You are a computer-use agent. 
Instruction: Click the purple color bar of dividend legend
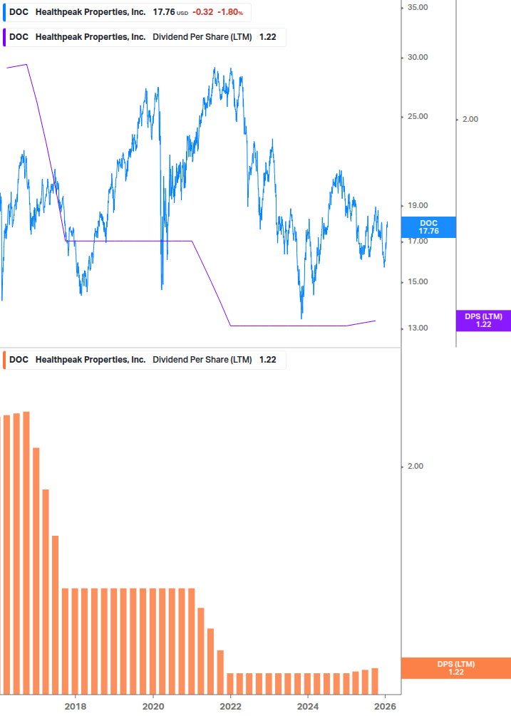pos(4,38)
